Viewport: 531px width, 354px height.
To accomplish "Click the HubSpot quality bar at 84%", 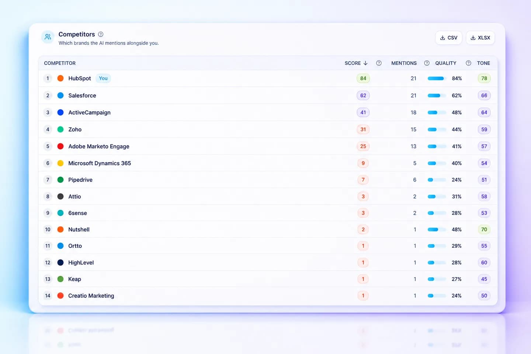I will pyautogui.click(x=437, y=78).
